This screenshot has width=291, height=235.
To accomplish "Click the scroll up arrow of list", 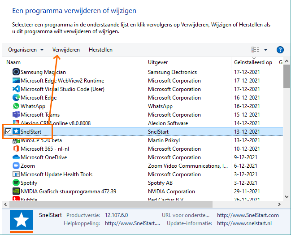I will tap(287, 61).
